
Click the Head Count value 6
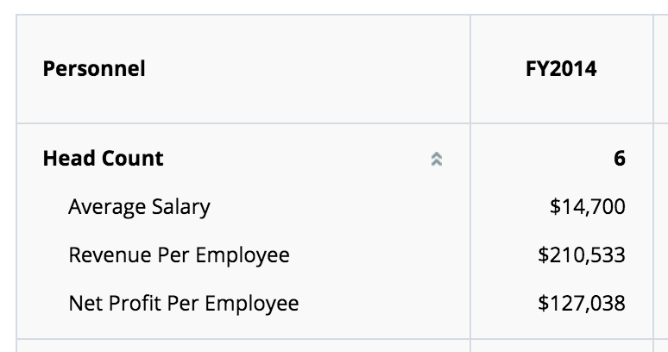(620, 159)
